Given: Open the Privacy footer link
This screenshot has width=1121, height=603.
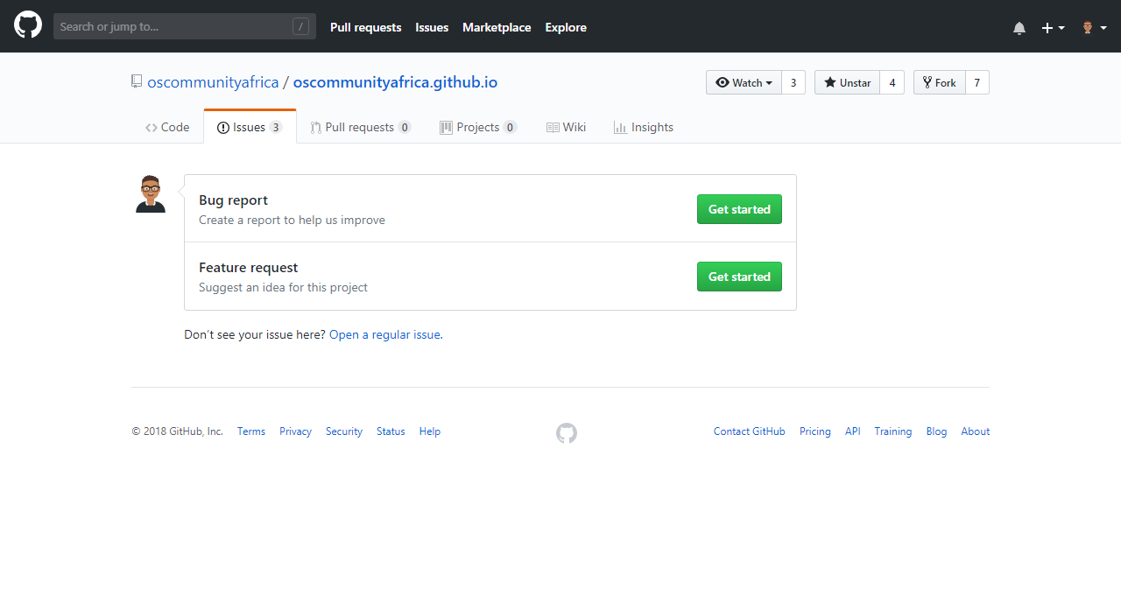Looking at the screenshot, I should tap(295, 431).
